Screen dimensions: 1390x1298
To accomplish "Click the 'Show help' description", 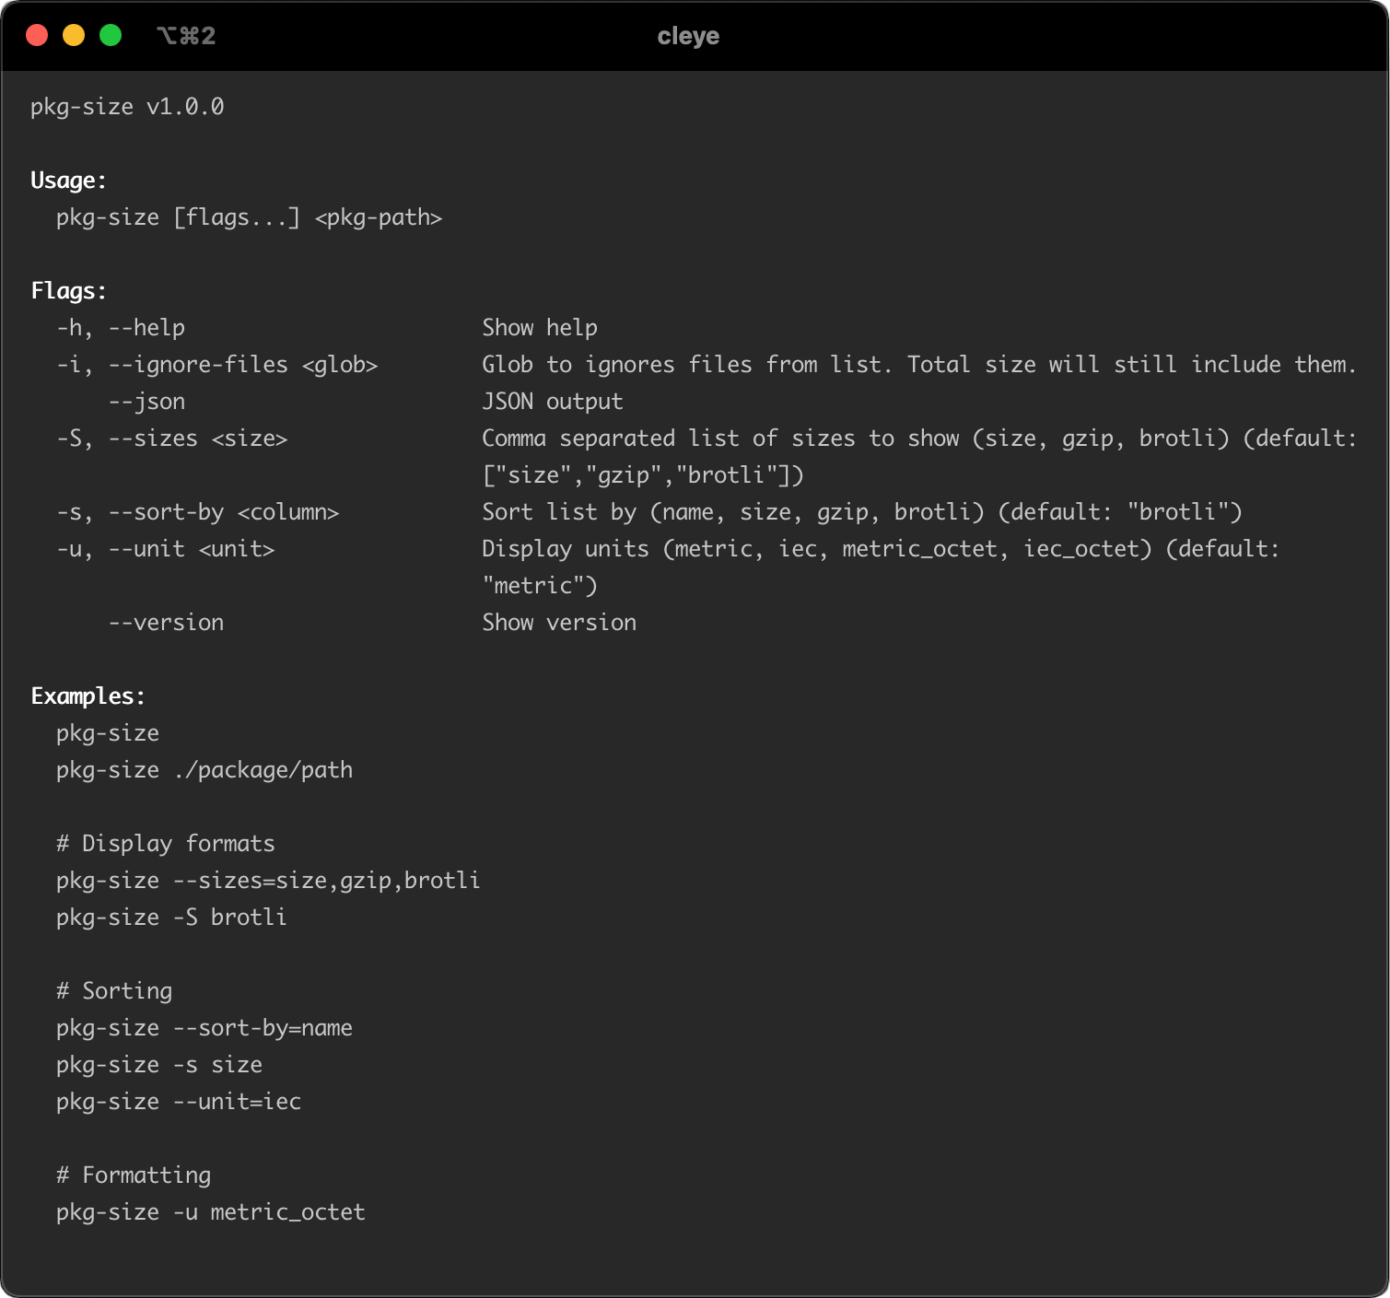I will (540, 328).
